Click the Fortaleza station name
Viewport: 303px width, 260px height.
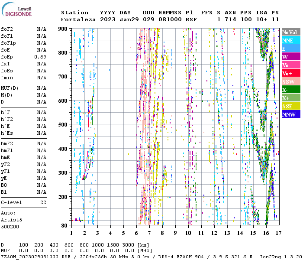point(78,19)
